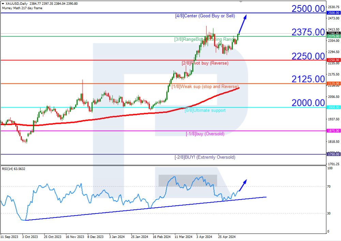Click the blue 2500.00 price tag on axis

click(333, 13)
